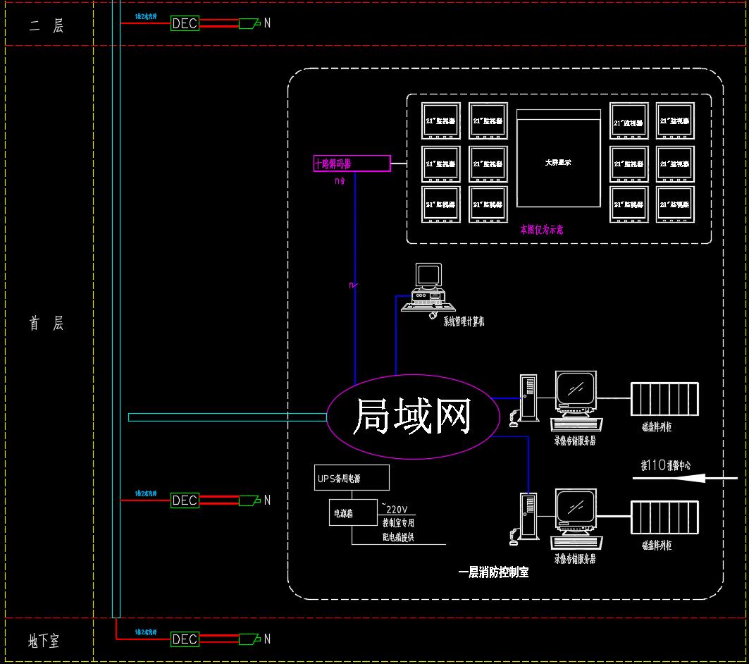This screenshot has width=749, height=664.
Task: Select the top-left 21" monitor symbol
Action: pyautogui.click(x=440, y=121)
